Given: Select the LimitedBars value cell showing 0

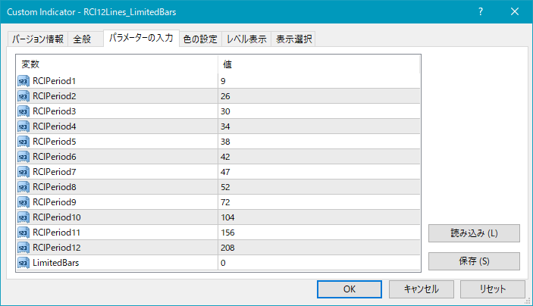Looking at the screenshot, I should click(x=318, y=263).
